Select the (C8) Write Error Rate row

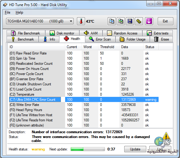pyautogui.click(x=84, y=105)
